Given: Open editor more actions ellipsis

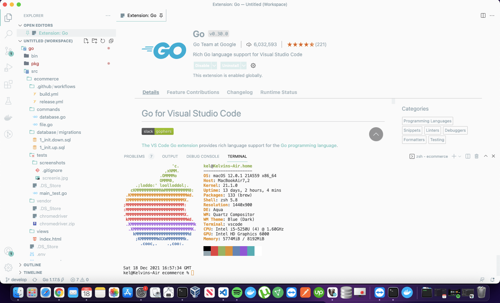Looking at the screenshot, I should 492,16.
